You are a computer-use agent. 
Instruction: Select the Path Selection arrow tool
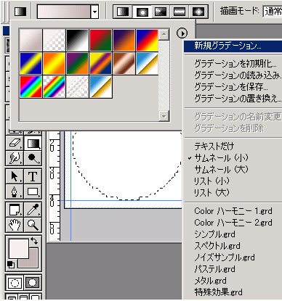coord(15,176)
